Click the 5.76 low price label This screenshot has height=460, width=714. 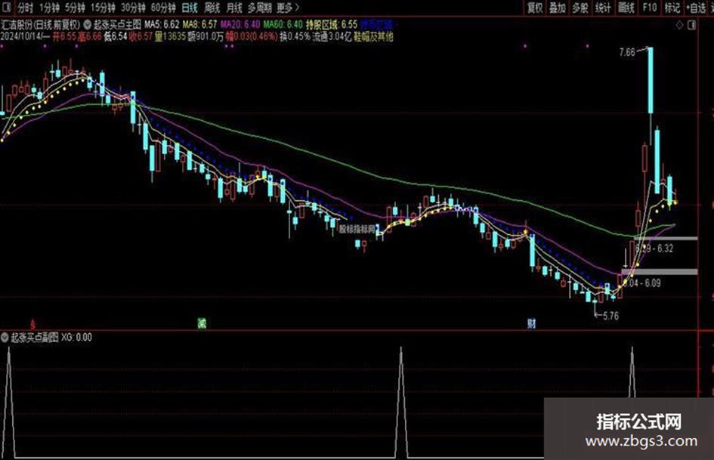pos(610,316)
